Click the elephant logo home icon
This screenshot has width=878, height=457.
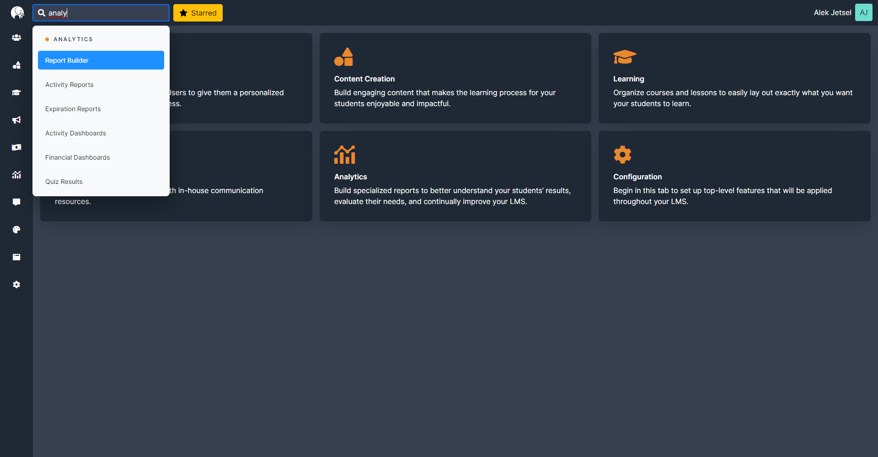click(17, 12)
